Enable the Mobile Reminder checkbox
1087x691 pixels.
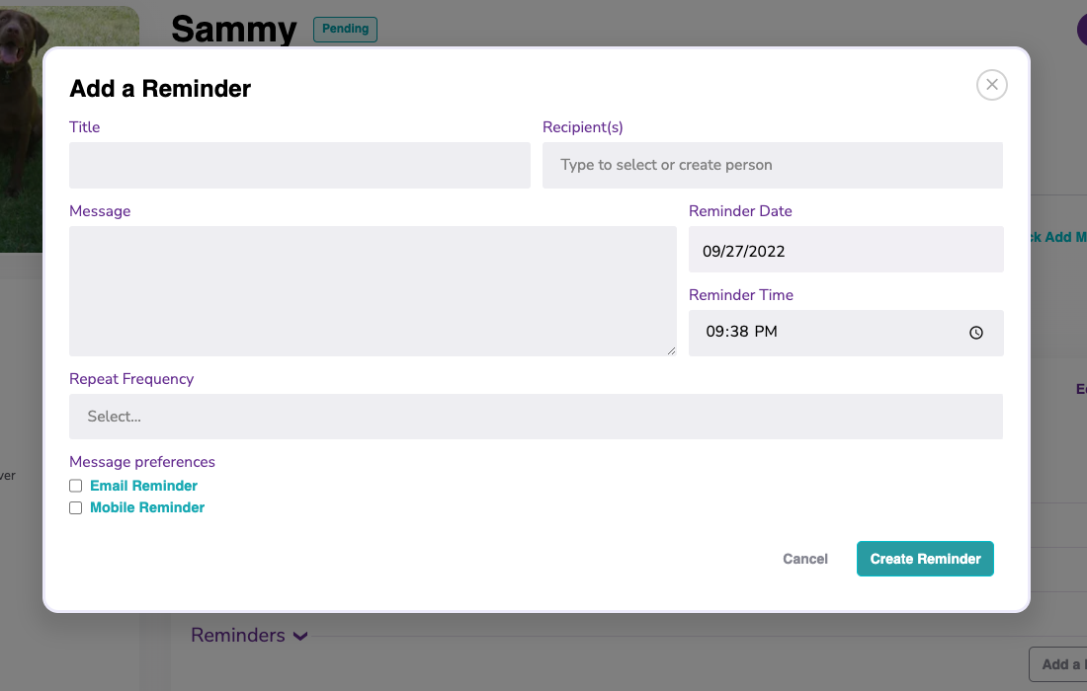(x=76, y=507)
